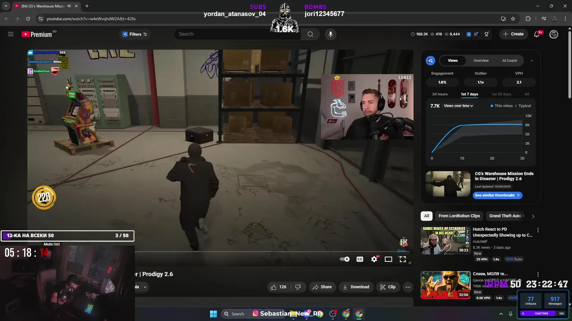Image resolution: width=572 pixels, height=321 pixels.
Task: Select the 24 hours range
Action: (440, 94)
